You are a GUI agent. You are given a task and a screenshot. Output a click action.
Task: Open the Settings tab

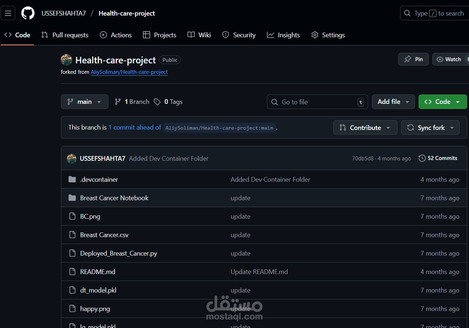[x=328, y=35]
